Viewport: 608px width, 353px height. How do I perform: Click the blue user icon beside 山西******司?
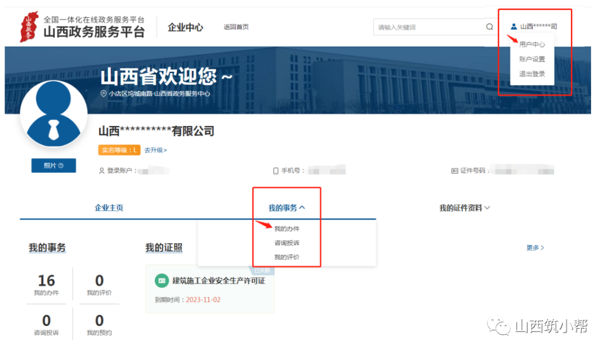(x=514, y=25)
